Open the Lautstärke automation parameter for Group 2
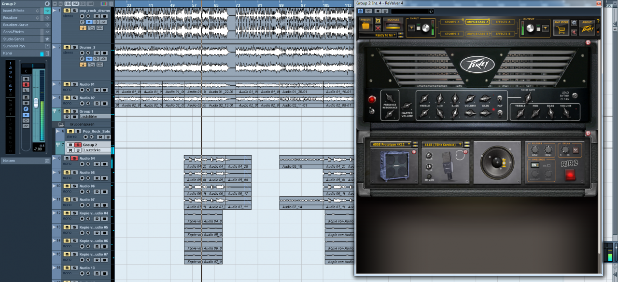The image size is (618, 282). coord(97,150)
